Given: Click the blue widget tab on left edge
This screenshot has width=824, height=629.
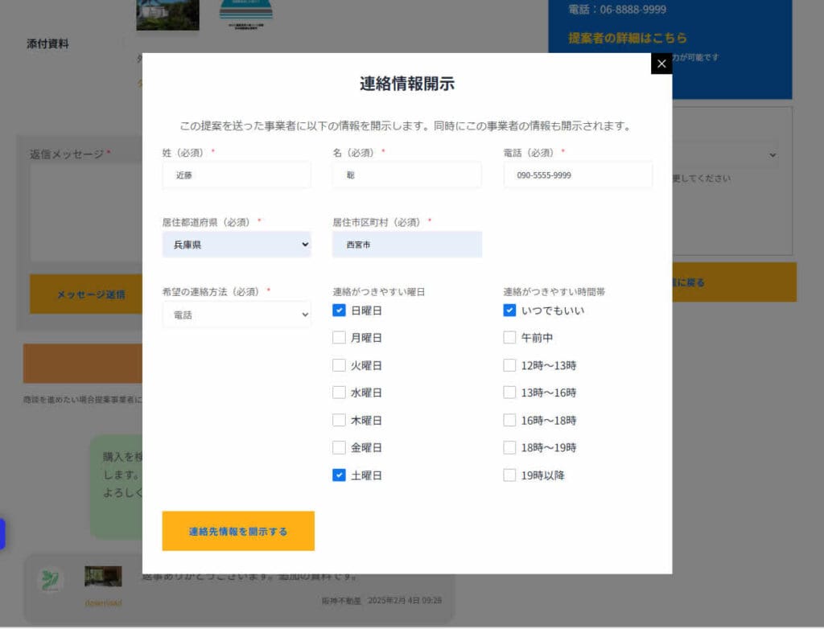Looking at the screenshot, I should click(x=4, y=533).
